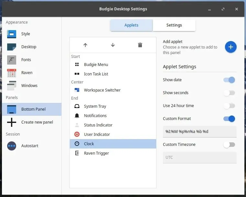
Task: Select the User Indicator applet
Action: pyautogui.click(x=97, y=135)
